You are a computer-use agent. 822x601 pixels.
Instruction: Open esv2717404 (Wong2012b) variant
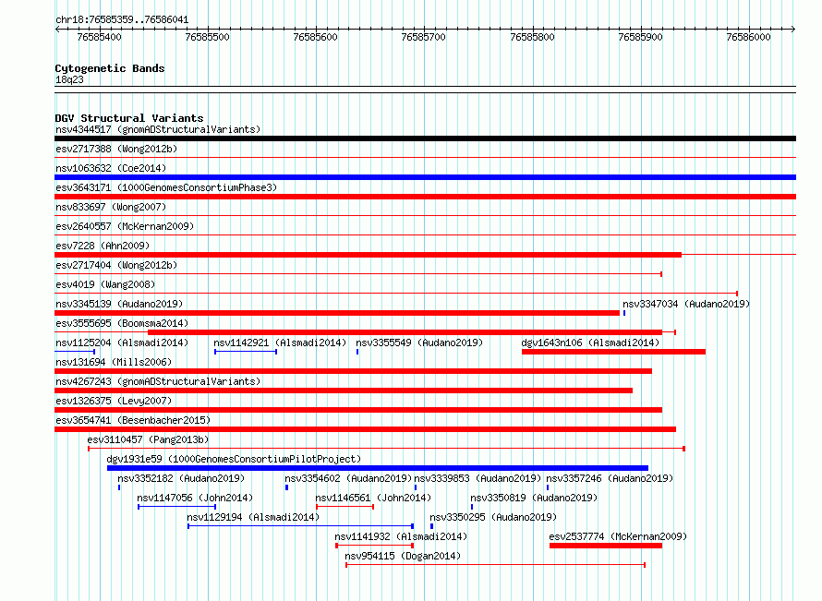tap(116, 265)
